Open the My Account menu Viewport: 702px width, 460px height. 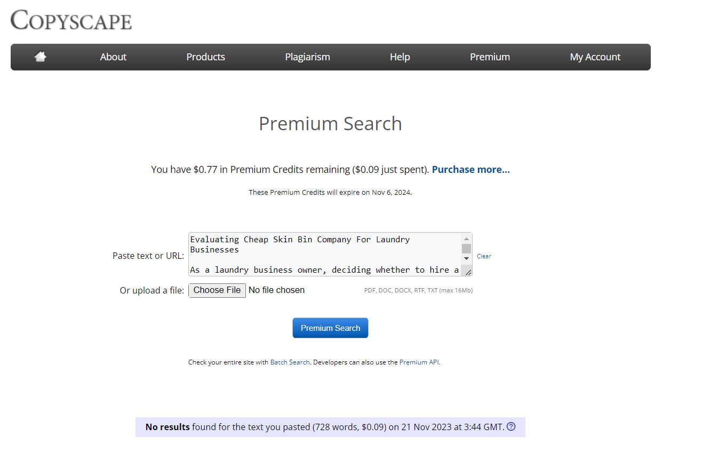point(595,57)
